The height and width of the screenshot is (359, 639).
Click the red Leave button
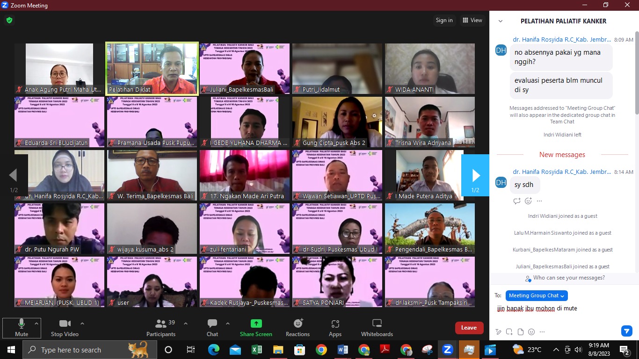pos(469,328)
